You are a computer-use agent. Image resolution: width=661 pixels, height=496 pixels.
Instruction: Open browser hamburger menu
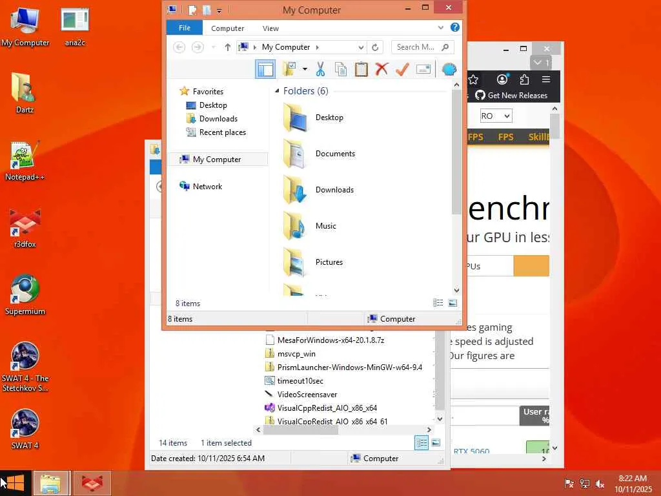point(546,79)
